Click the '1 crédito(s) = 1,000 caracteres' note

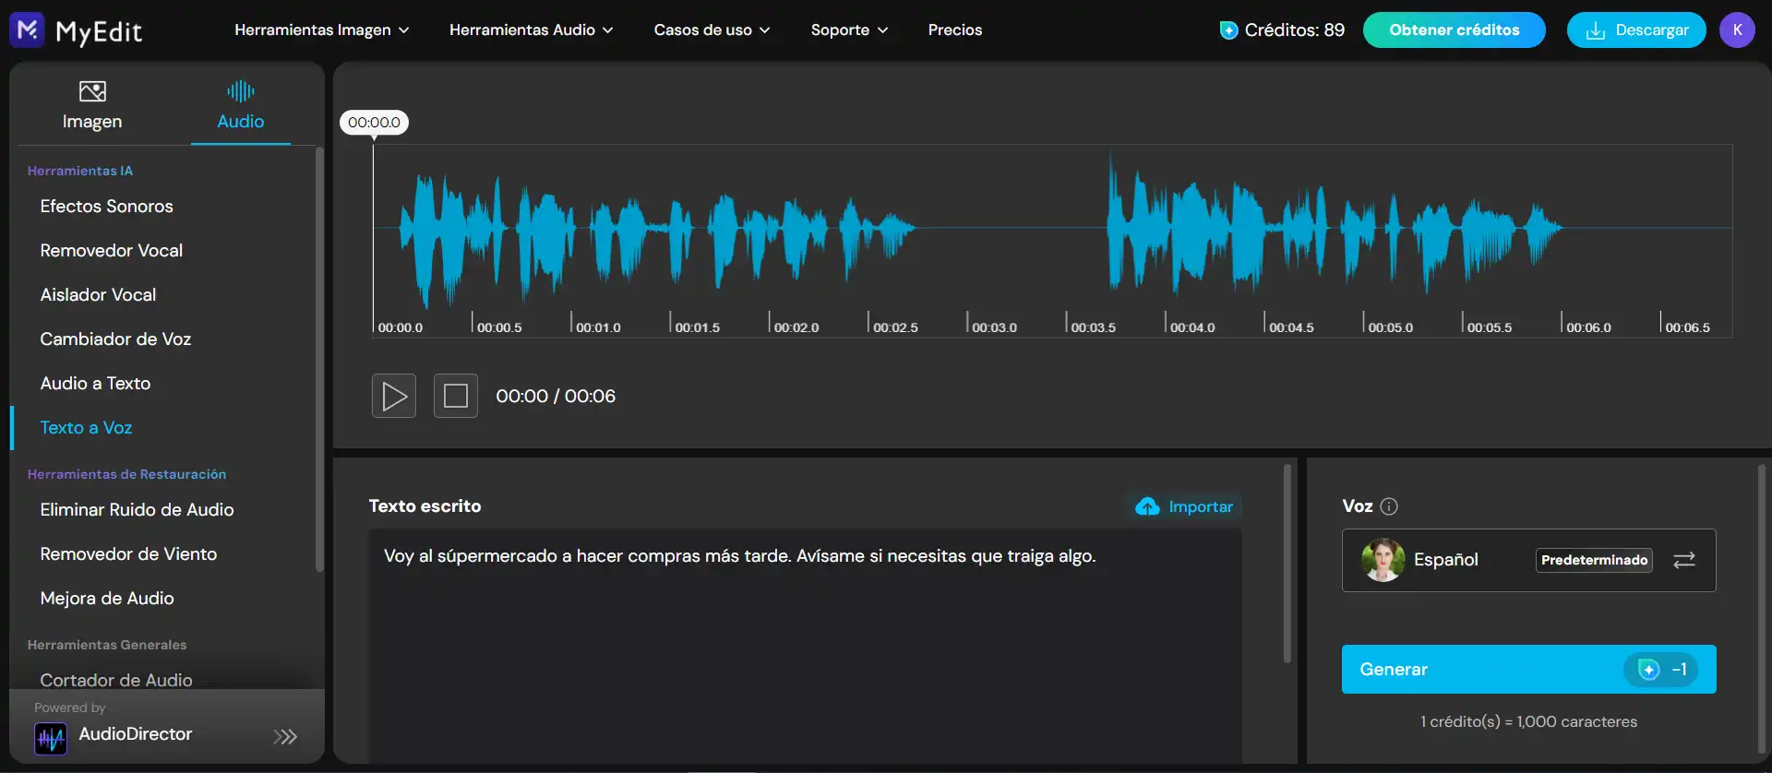[1529, 722]
